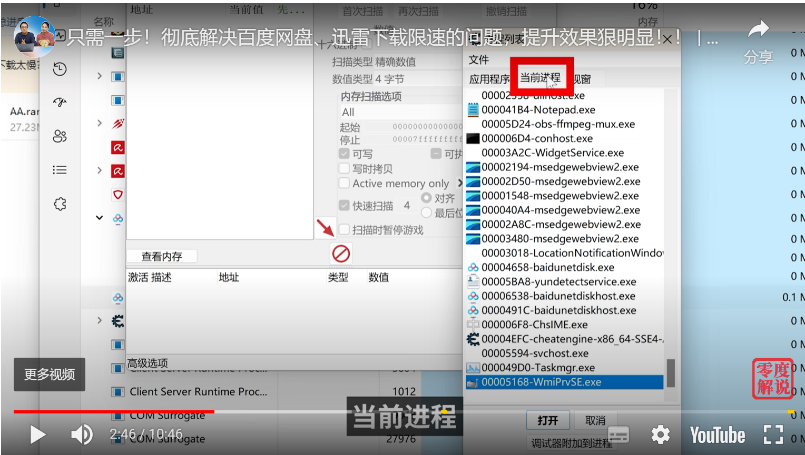Open video on YouTube logo
The height and width of the screenshot is (455, 805).
tap(718, 436)
